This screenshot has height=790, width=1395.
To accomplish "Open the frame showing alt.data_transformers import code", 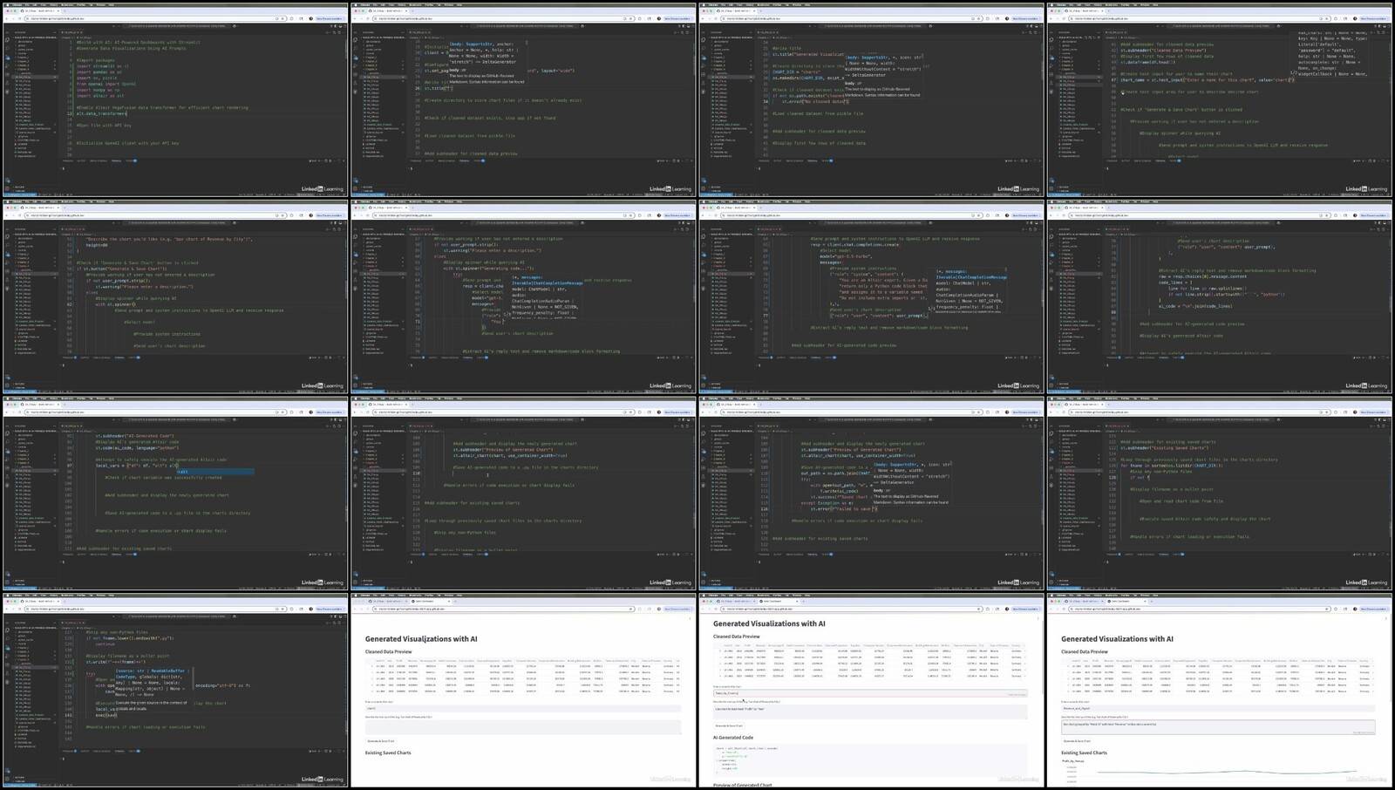I will [x=174, y=98].
